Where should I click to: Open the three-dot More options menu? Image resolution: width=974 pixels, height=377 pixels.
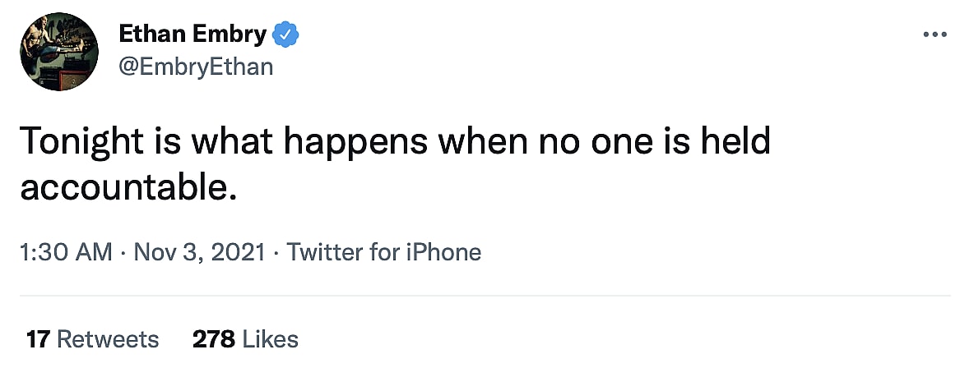click(935, 34)
